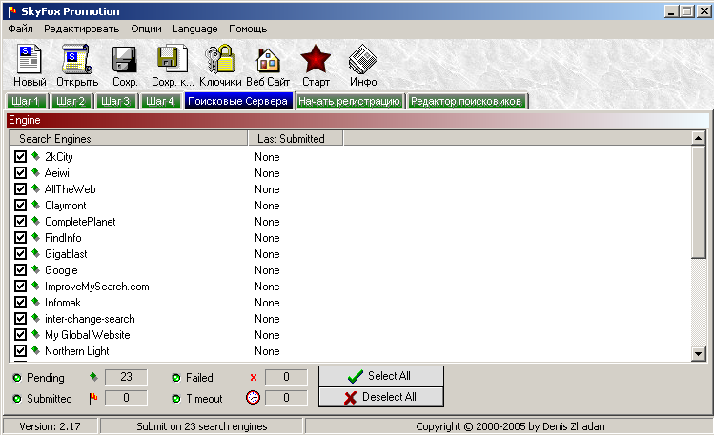Hit the red star Старт icon
Viewport: 714px width, 435px height.
coord(316,59)
